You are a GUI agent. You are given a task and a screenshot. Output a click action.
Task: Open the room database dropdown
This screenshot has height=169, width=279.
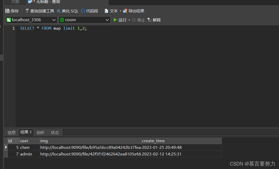[85, 20]
